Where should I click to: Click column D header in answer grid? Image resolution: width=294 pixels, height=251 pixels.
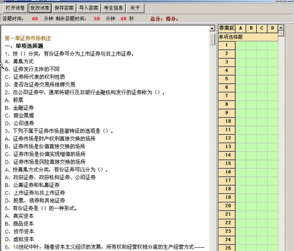272,28
